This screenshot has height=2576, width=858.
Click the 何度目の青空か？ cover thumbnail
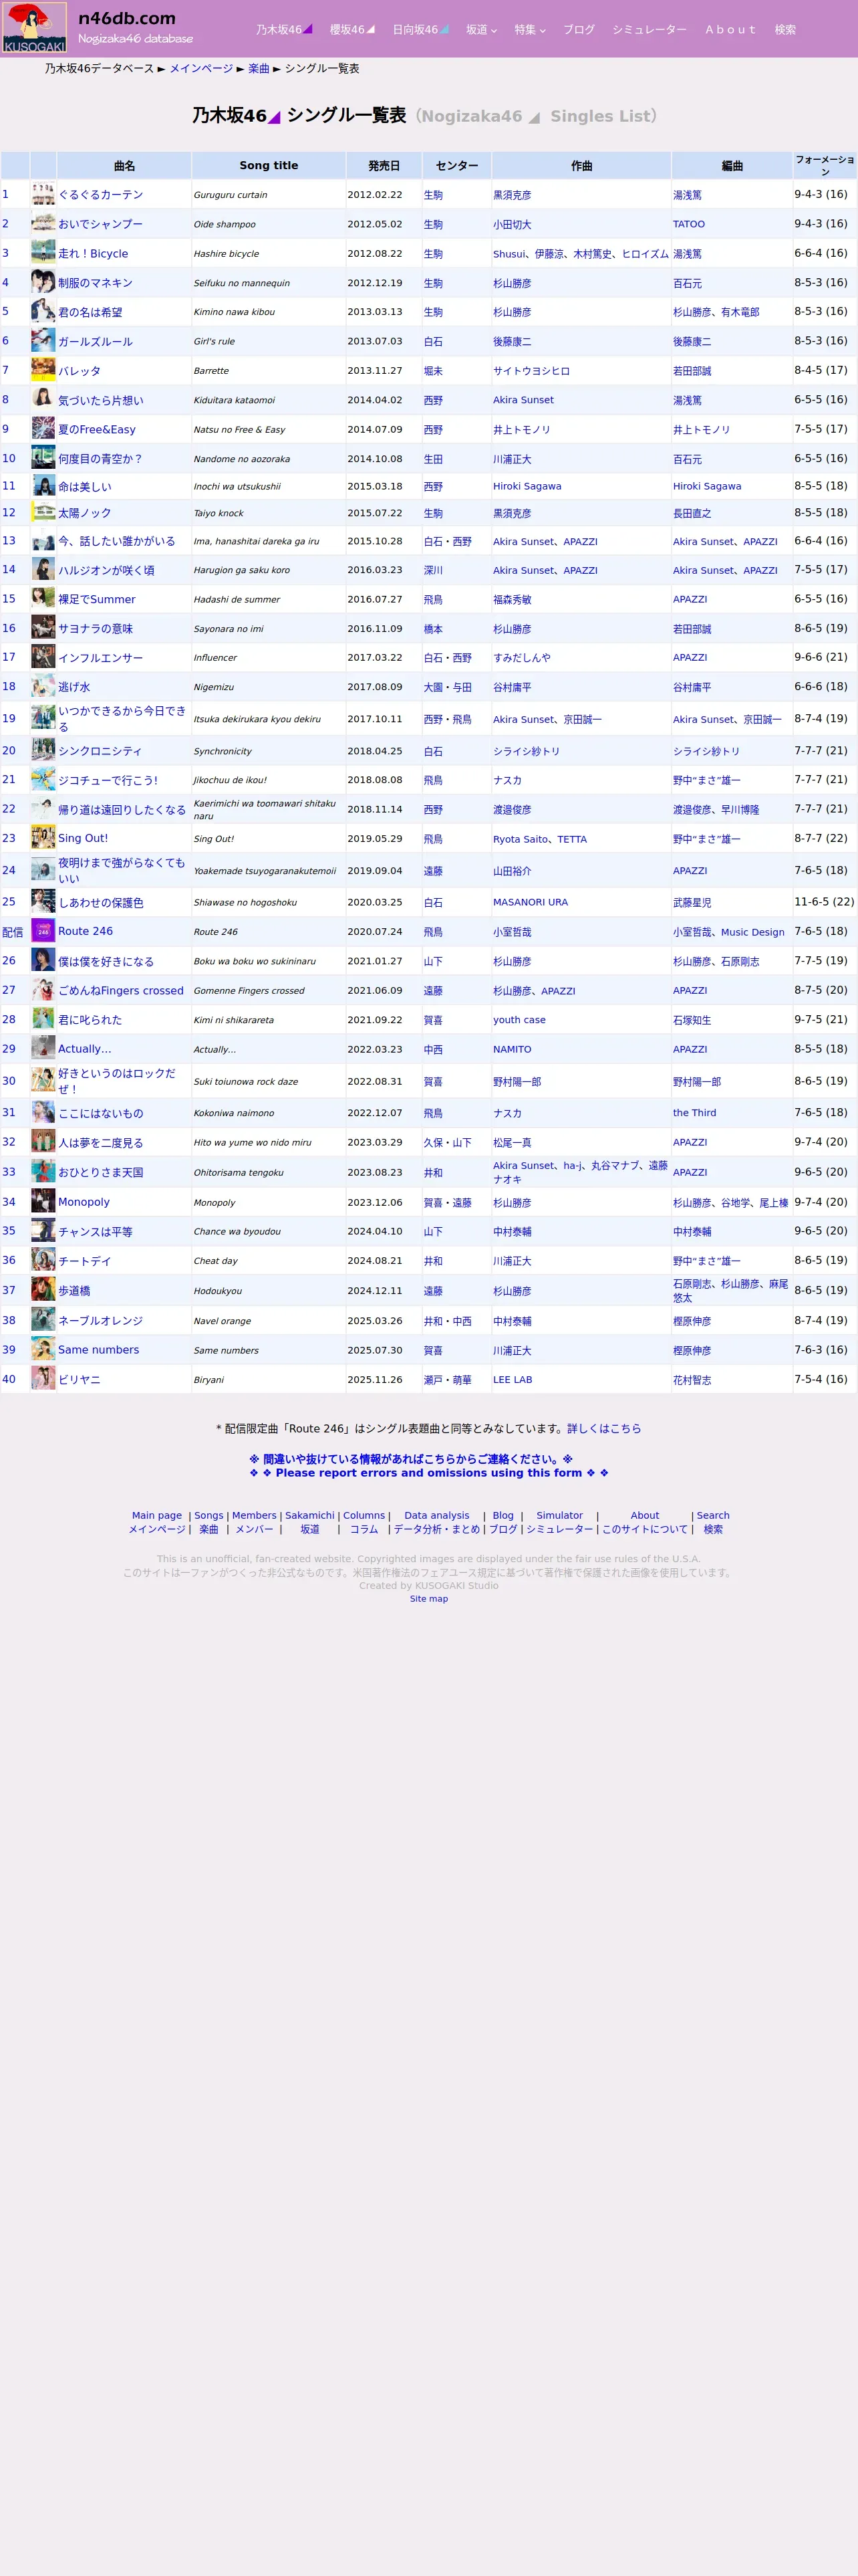(x=43, y=458)
